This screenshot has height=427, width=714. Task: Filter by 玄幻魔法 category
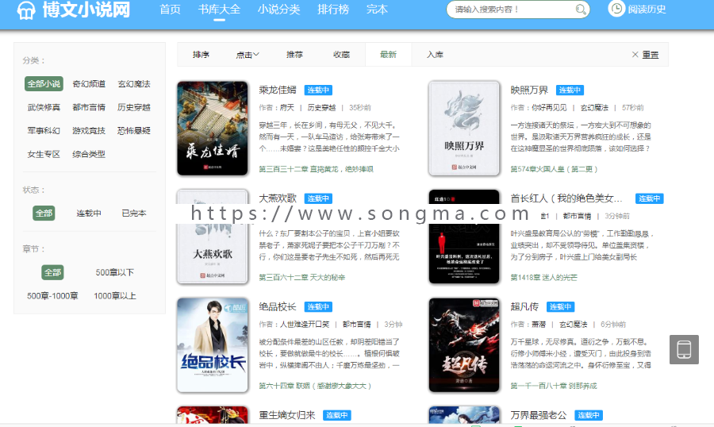(134, 84)
